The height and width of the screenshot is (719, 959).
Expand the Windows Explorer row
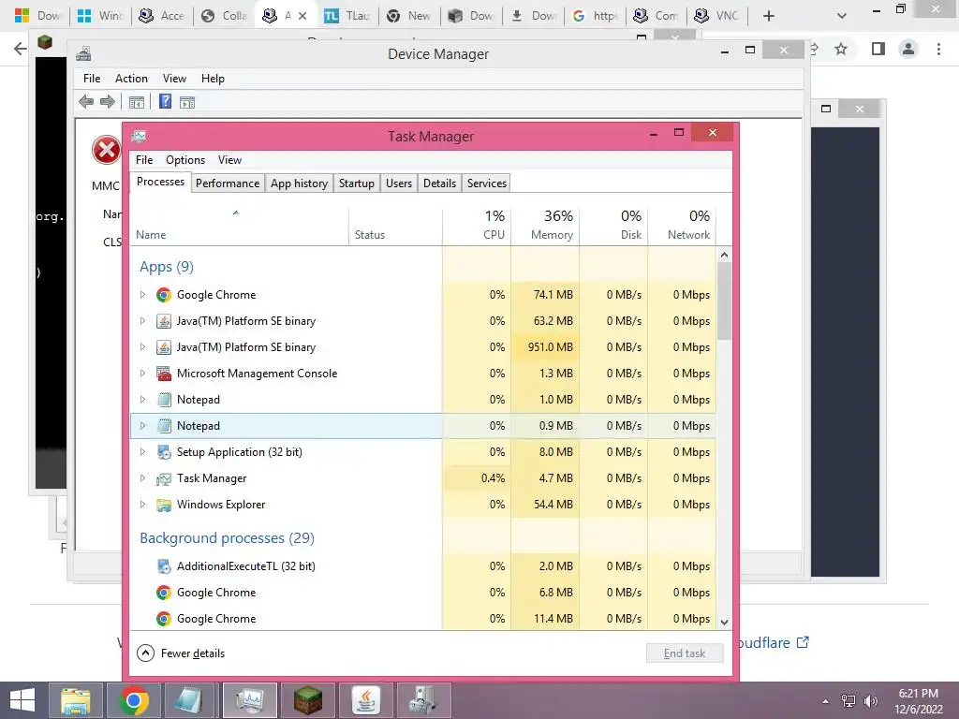(142, 505)
